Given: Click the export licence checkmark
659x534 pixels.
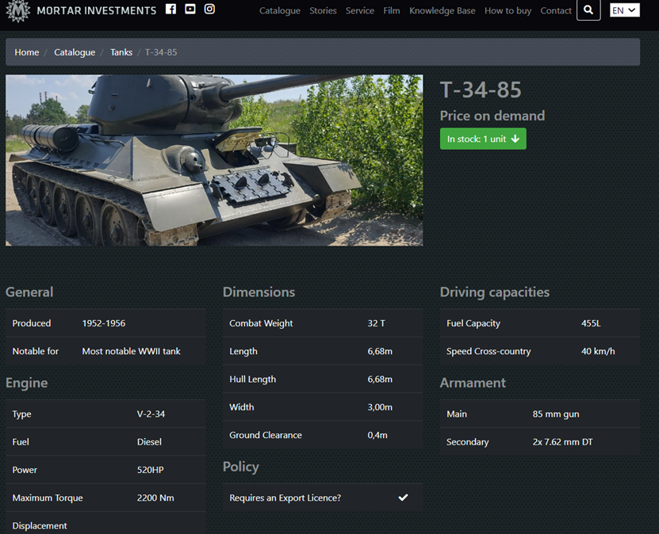Looking at the screenshot, I should click(403, 498).
